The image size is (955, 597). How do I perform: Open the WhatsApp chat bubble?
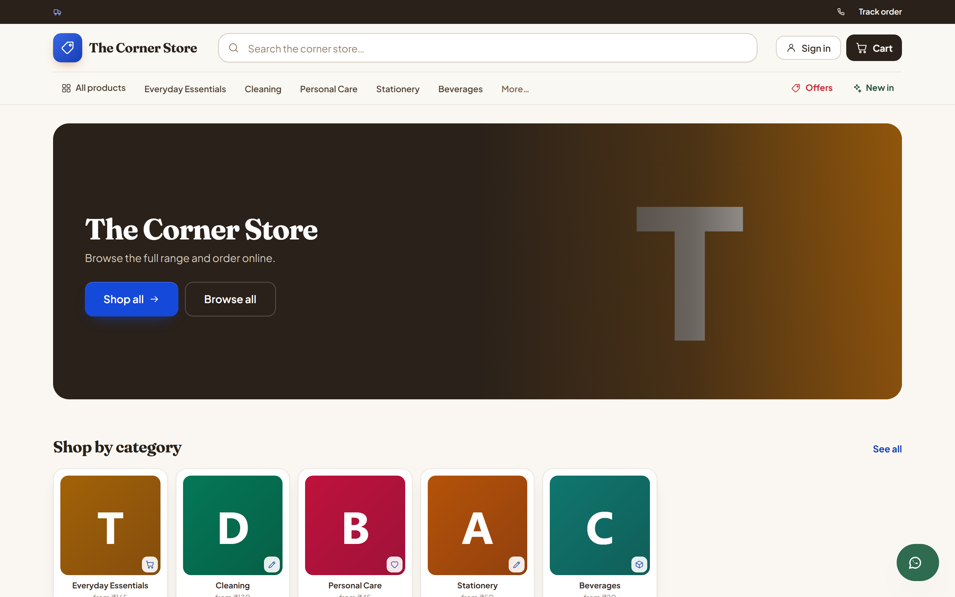tap(918, 562)
